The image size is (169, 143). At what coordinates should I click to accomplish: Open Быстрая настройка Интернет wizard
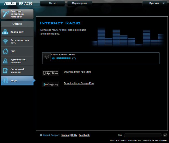(17, 14)
